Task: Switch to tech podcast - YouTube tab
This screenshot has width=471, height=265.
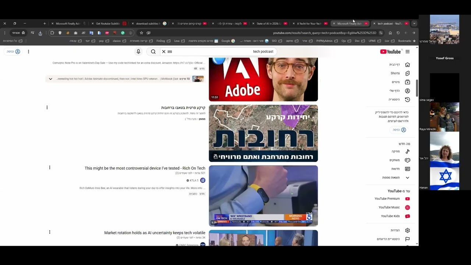Action: (390, 24)
